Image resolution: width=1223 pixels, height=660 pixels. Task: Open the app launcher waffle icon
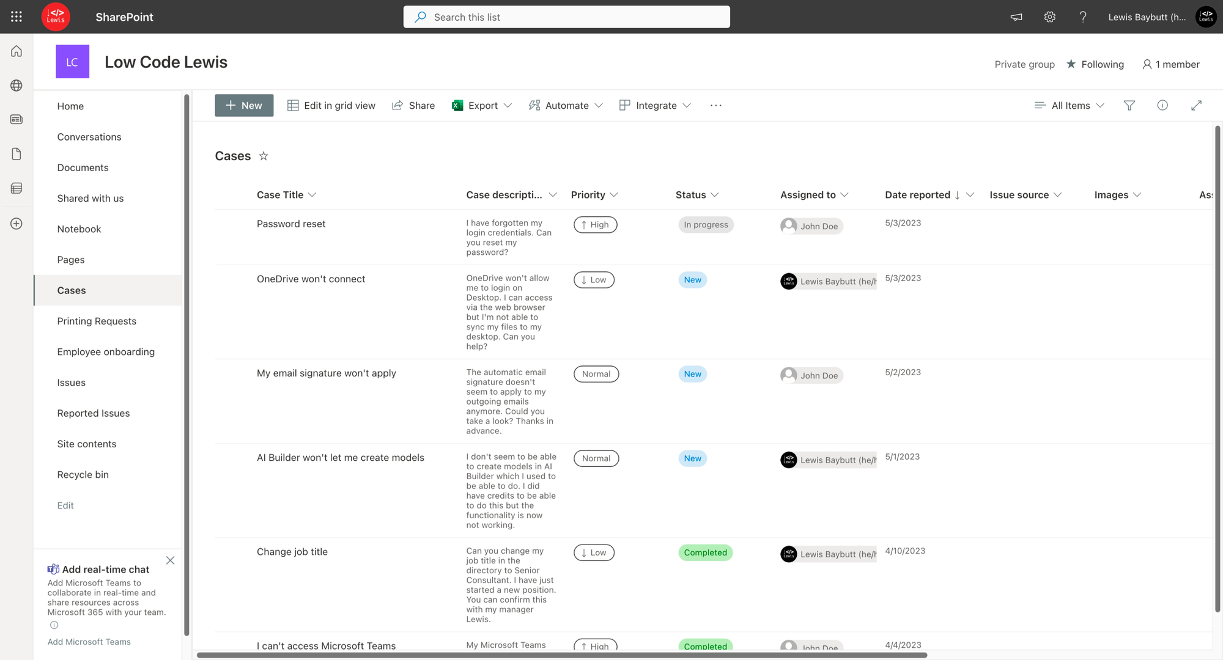coord(17,16)
